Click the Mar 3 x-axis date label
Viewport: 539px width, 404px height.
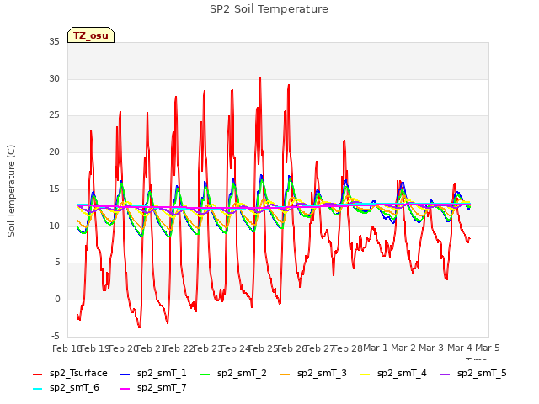(x=431, y=348)
